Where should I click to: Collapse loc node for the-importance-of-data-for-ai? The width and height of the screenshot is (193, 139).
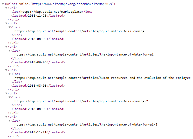point(10,51)
